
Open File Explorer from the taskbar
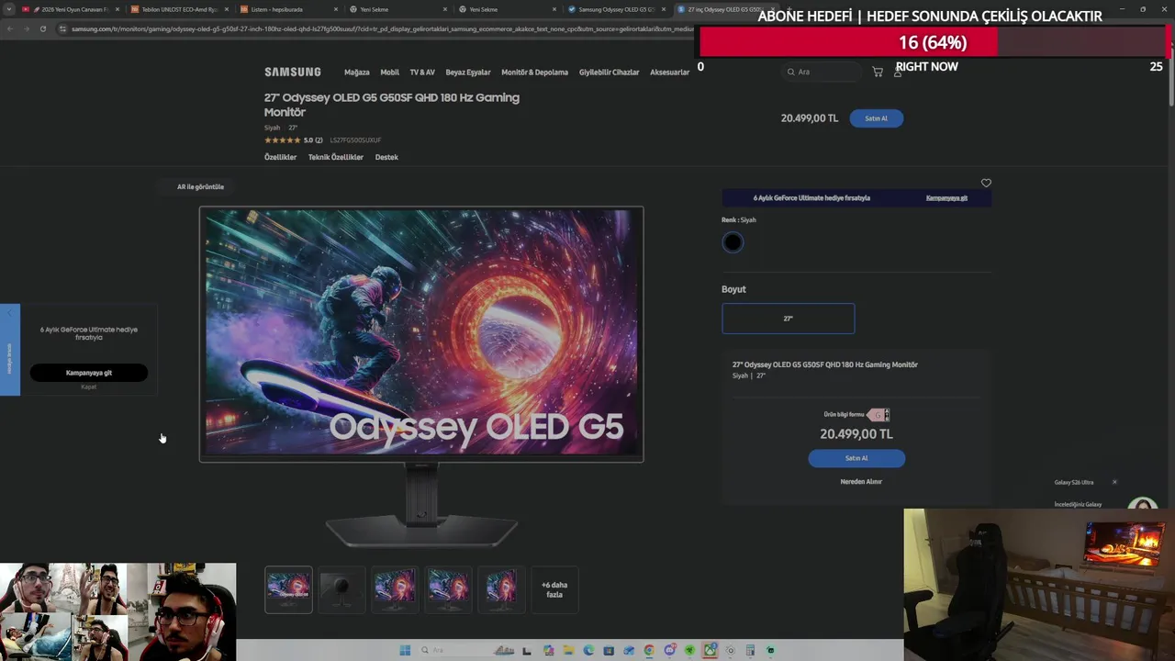[x=568, y=650]
